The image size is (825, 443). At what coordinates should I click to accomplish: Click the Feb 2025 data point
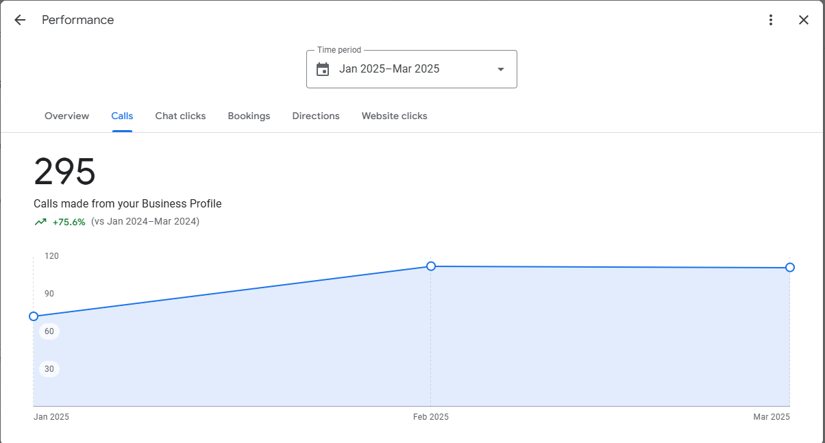431,266
